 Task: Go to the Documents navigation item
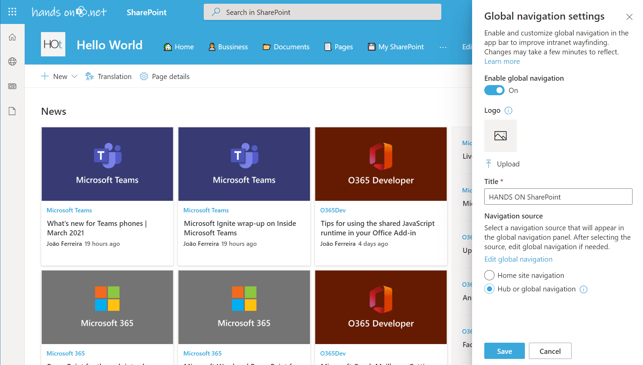pos(286,47)
